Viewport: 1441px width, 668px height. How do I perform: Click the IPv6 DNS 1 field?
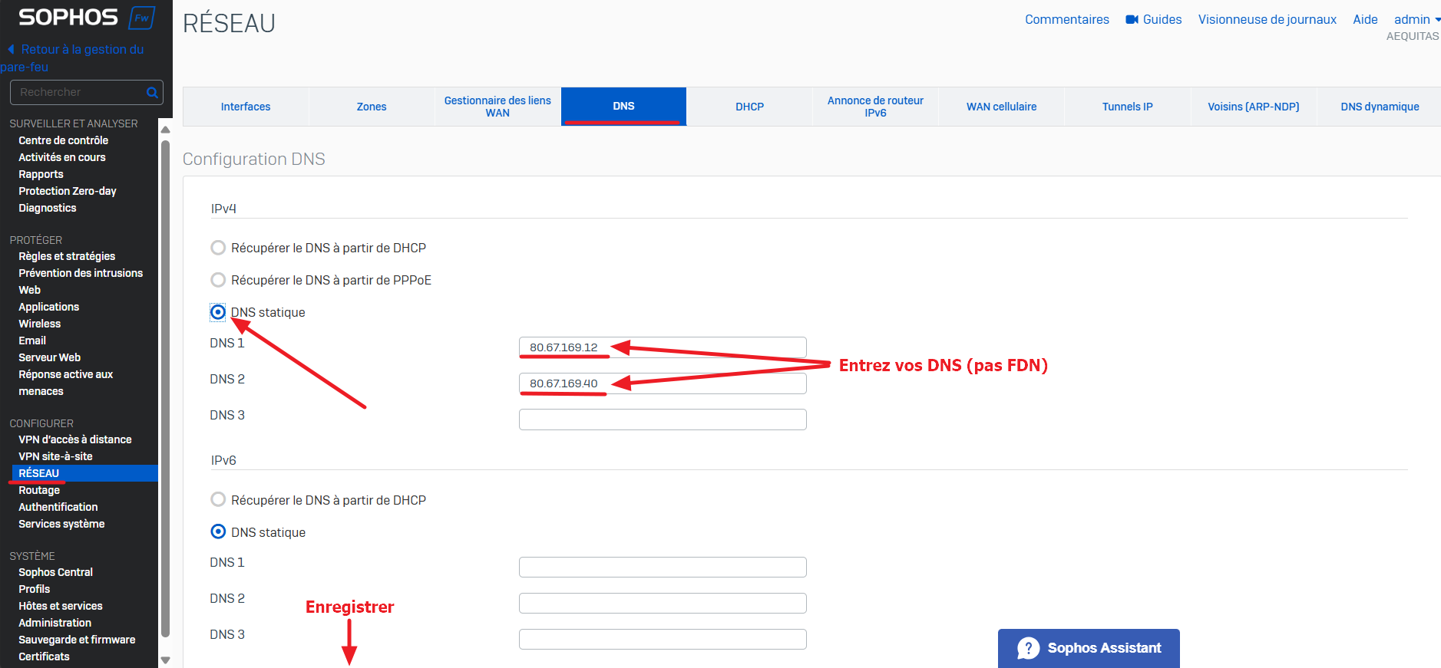tap(663, 567)
